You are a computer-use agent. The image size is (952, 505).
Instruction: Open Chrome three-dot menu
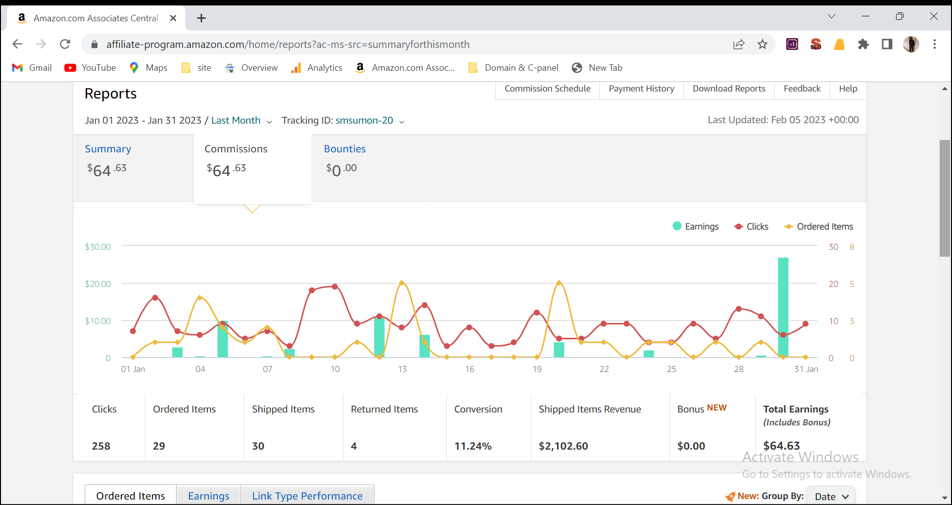(x=935, y=45)
